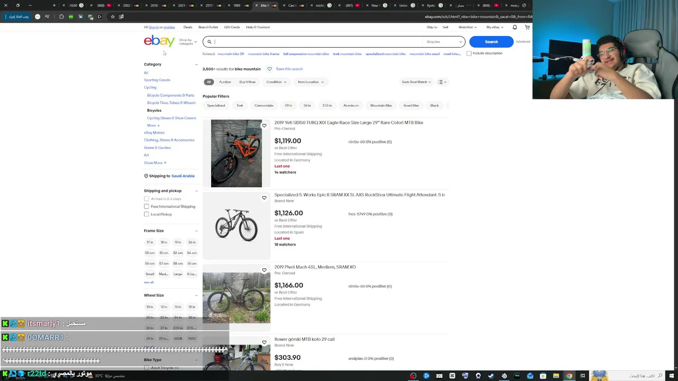Pick the 16 in wheel size option
This screenshot has height=381, width=678.
point(177,307)
